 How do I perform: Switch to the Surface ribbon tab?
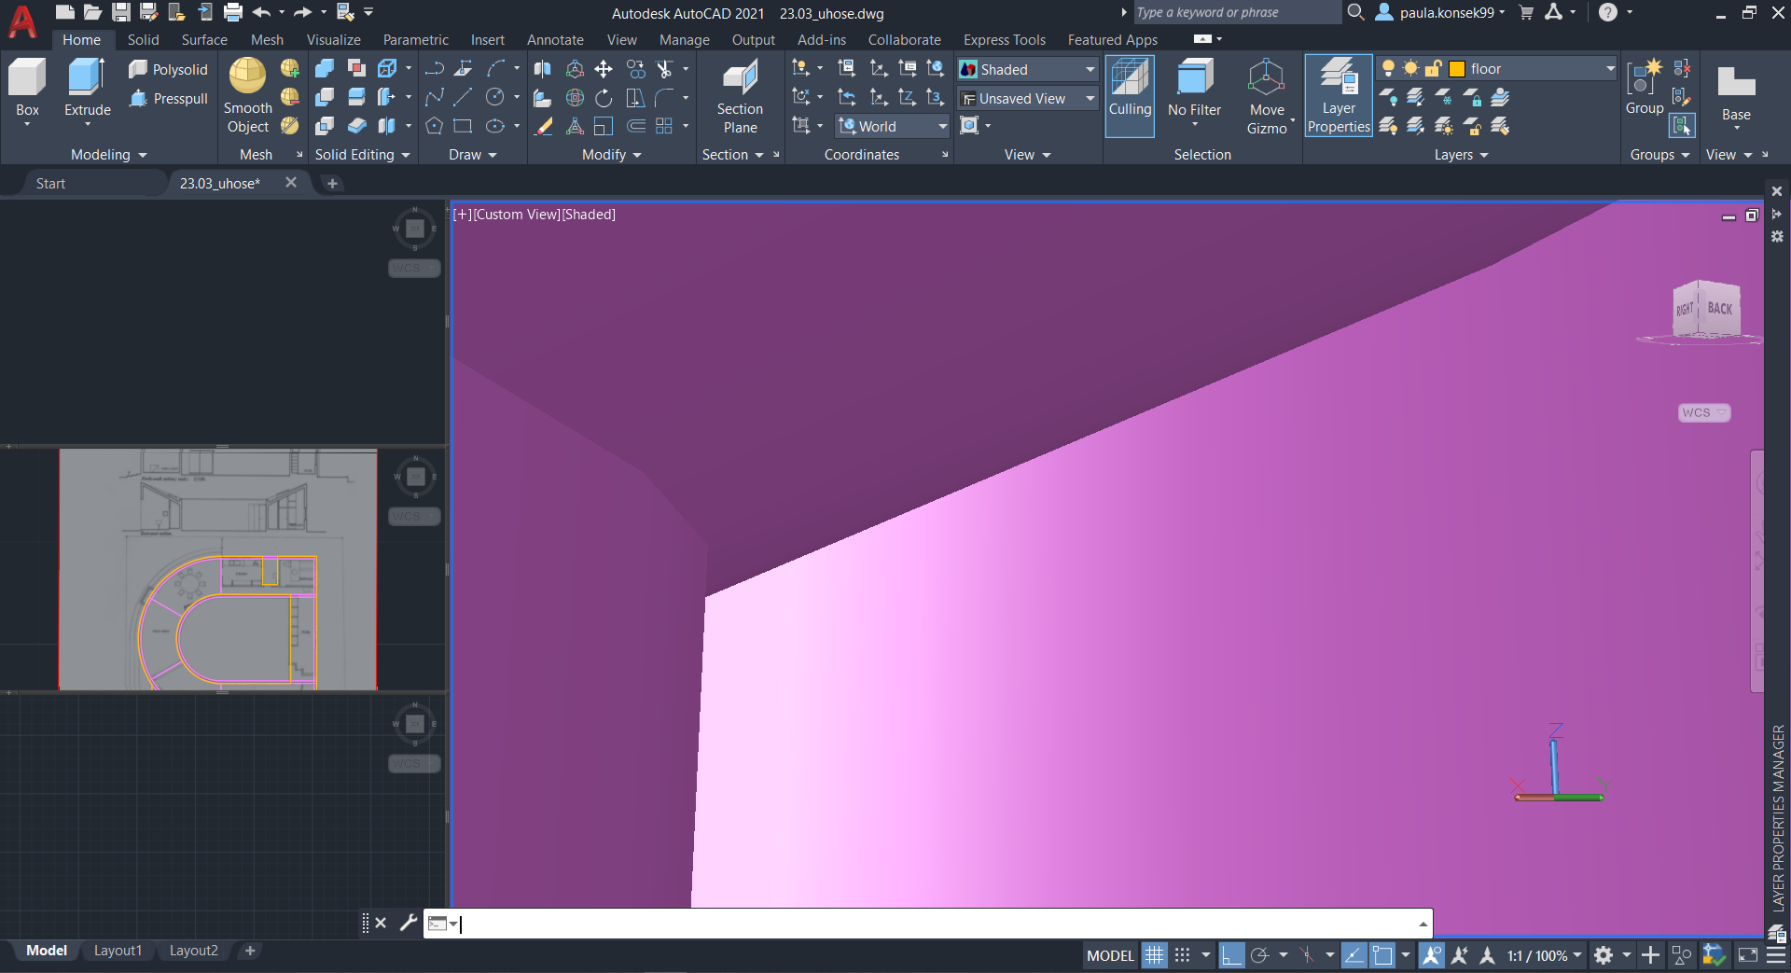click(x=204, y=40)
